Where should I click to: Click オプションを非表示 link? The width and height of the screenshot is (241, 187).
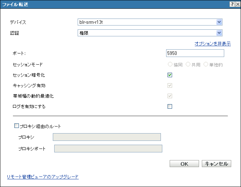coord(212,44)
